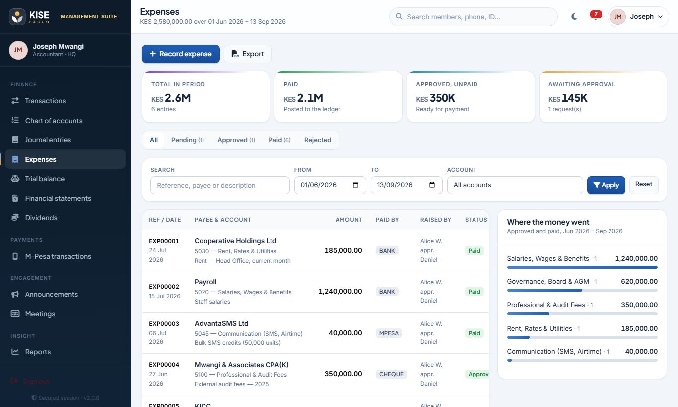678x407 pixels.
Task: Click the Payroll payee name
Action: (205, 282)
